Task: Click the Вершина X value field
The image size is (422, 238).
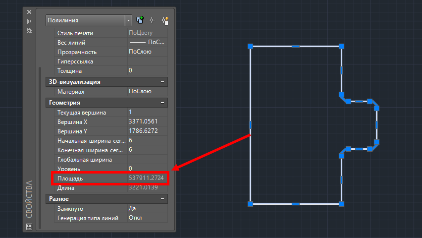Action: (147, 122)
